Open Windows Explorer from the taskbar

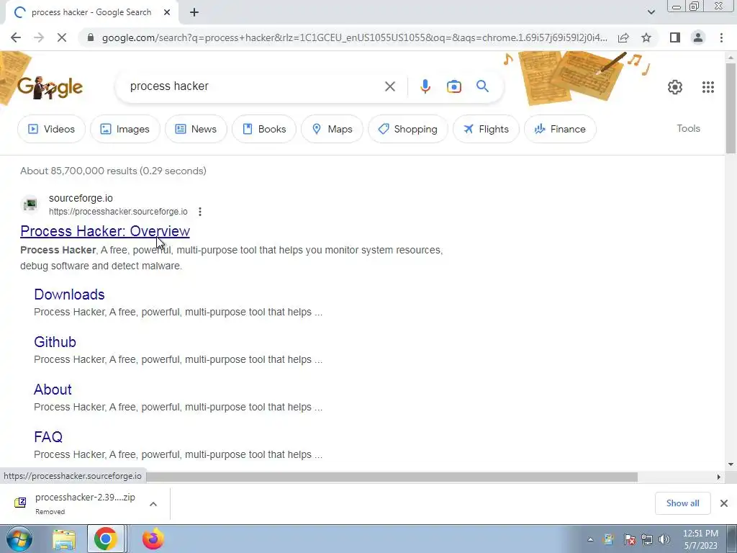64,539
